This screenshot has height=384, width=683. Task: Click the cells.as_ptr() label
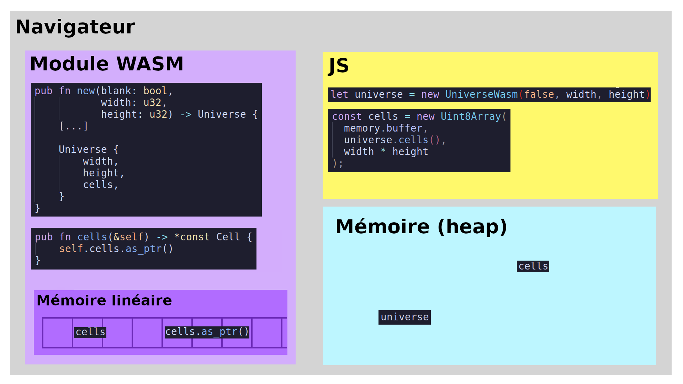click(207, 332)
